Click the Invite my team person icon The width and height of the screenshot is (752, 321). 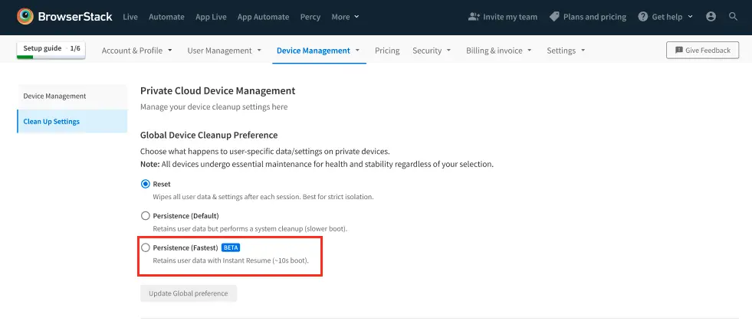click(x=474, y=17)
